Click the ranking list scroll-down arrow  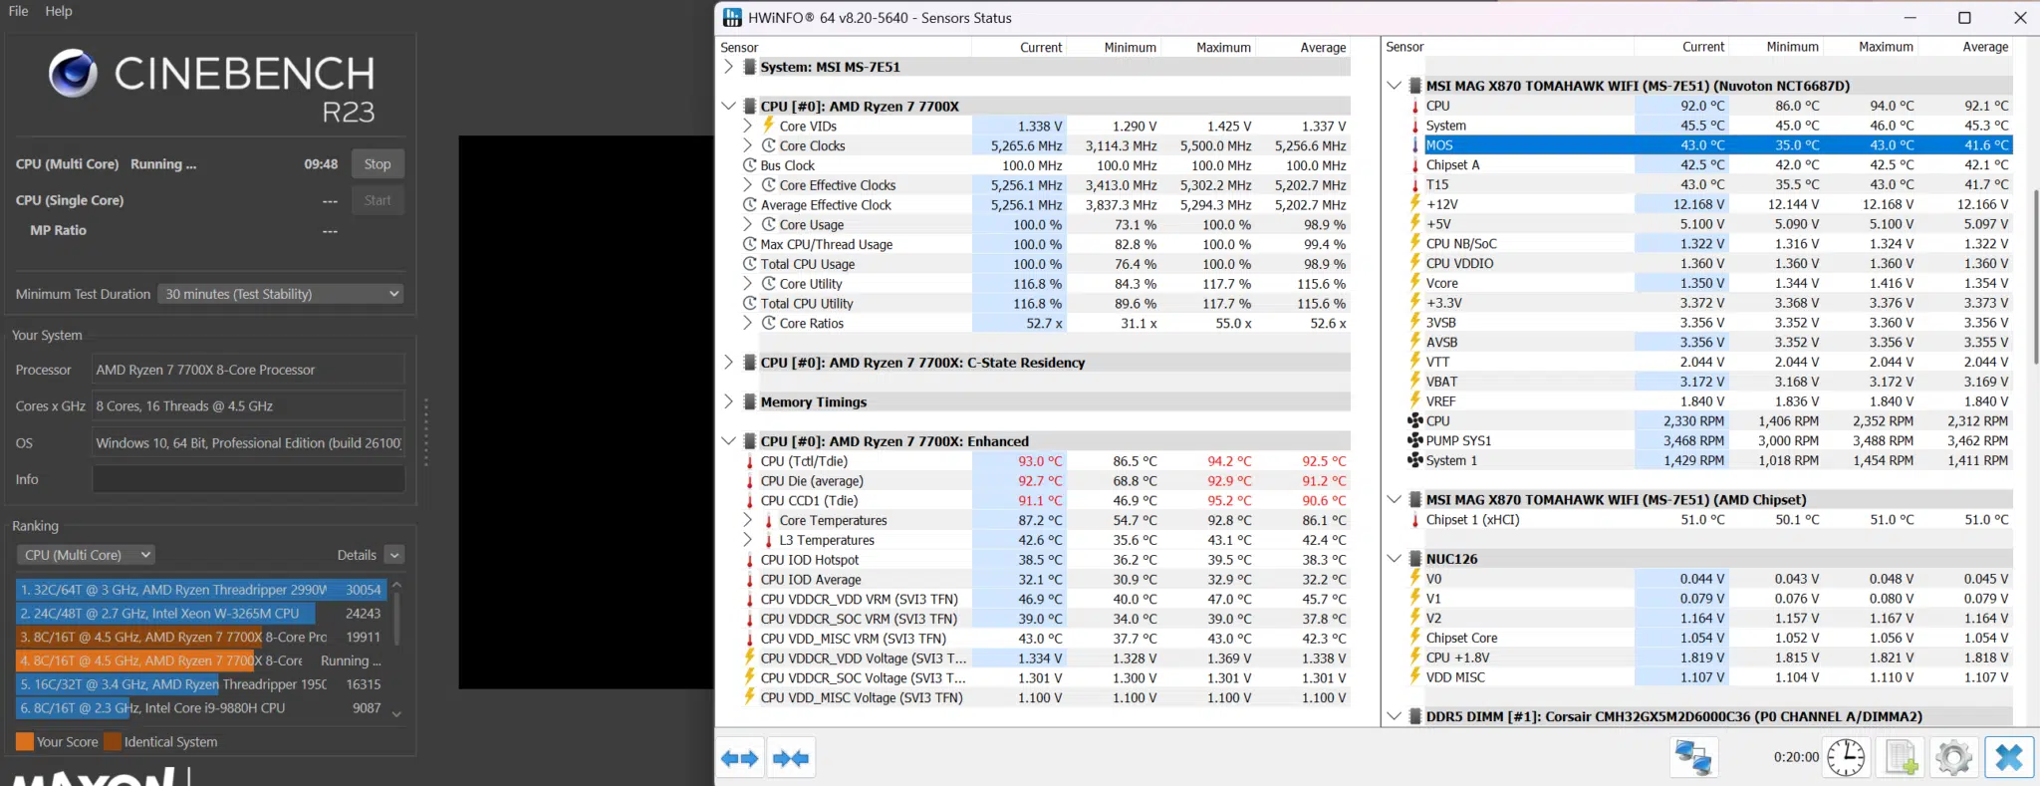click(396, 713)
